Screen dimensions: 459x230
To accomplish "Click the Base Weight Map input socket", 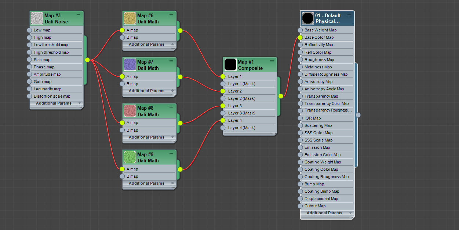I will [x=300, y=30].
